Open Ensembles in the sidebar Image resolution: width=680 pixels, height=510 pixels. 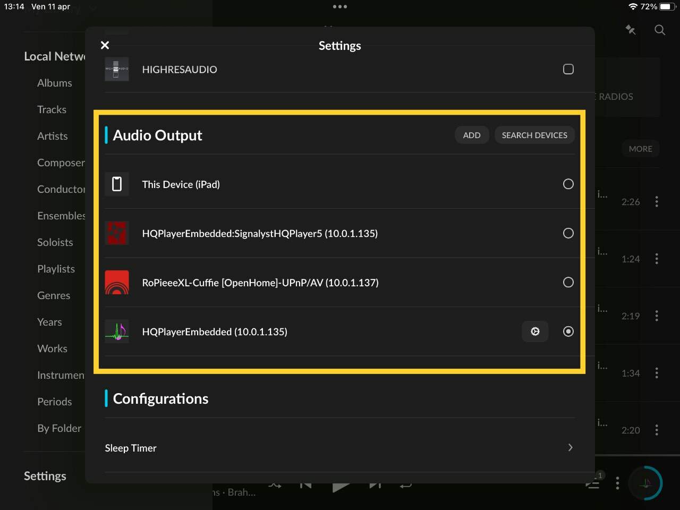pyautogui.click(x=61, y=216)
